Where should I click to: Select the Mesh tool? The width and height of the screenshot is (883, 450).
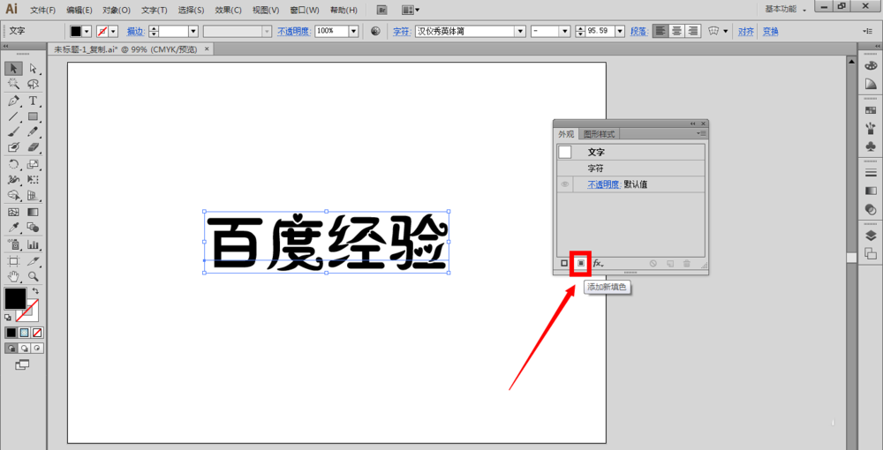[13, 212]
